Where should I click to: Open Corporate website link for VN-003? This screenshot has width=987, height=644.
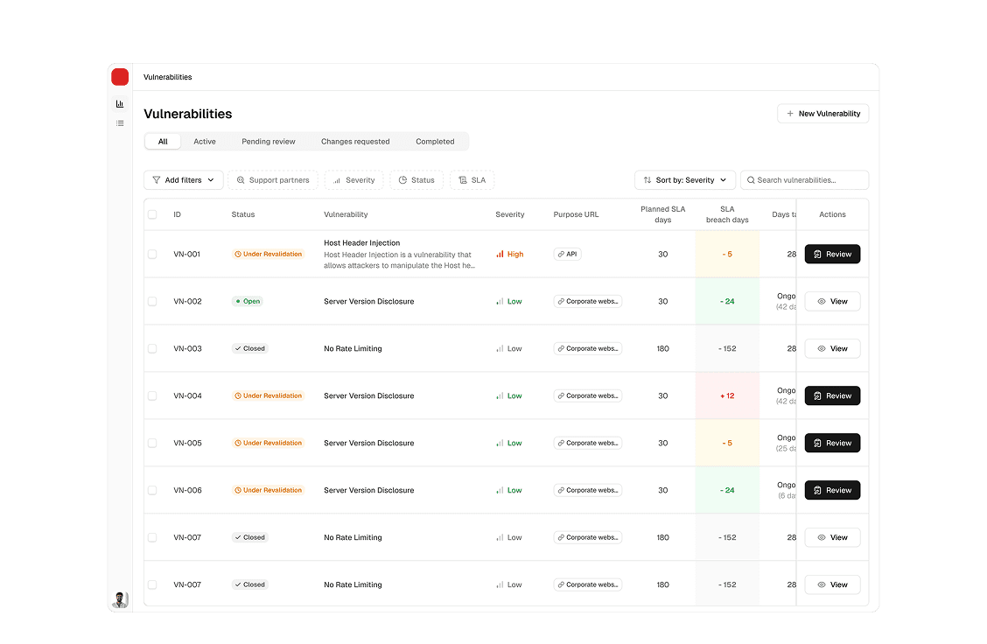coord(588,349)
